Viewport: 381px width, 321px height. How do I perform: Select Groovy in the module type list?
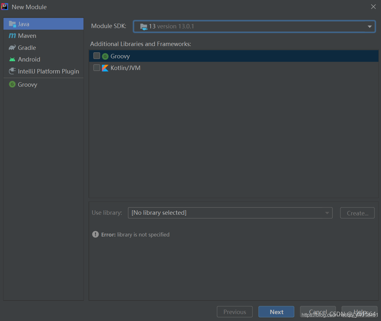(43, 85)
